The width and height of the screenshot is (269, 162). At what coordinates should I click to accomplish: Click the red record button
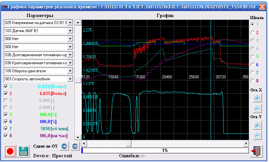point(10,151)
